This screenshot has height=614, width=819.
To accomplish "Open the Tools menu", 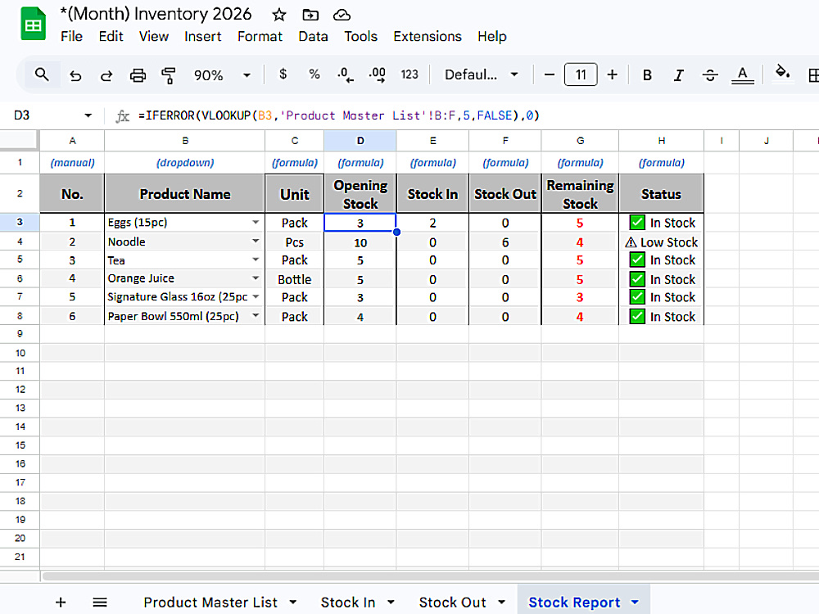I will (x=360, y=37).
